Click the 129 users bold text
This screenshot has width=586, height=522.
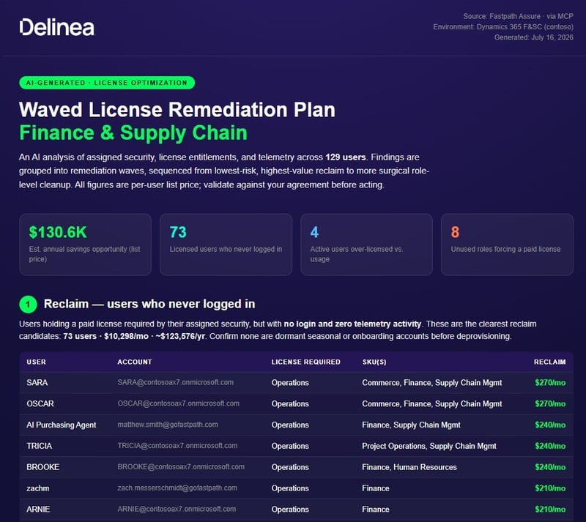tap(345, 157)
